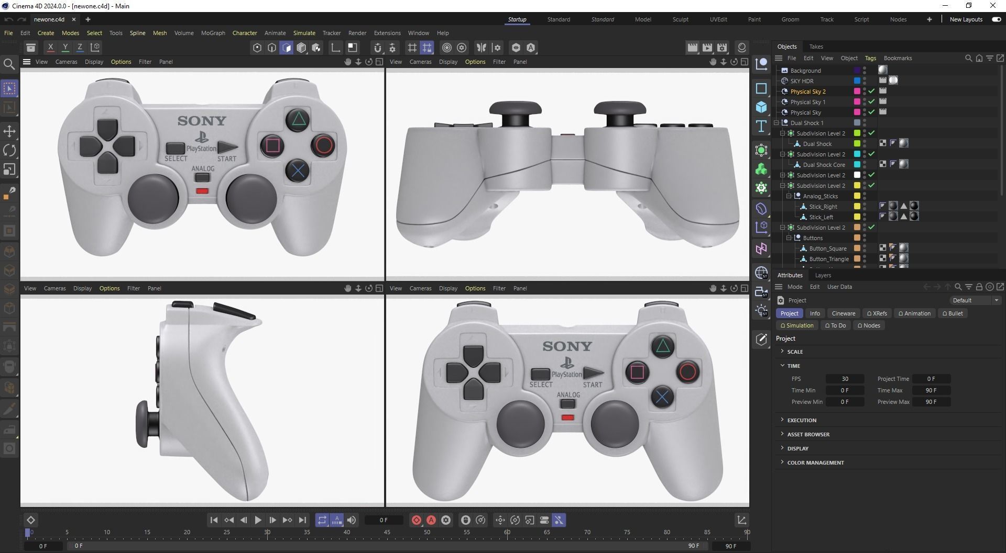Click the Record Active Objects button
Viewport: 1006px width, 553px height.
[417, 520]
